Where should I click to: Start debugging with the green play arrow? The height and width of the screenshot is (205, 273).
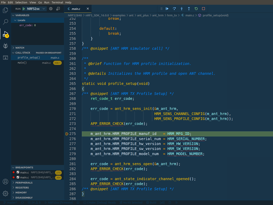(24, 9)
